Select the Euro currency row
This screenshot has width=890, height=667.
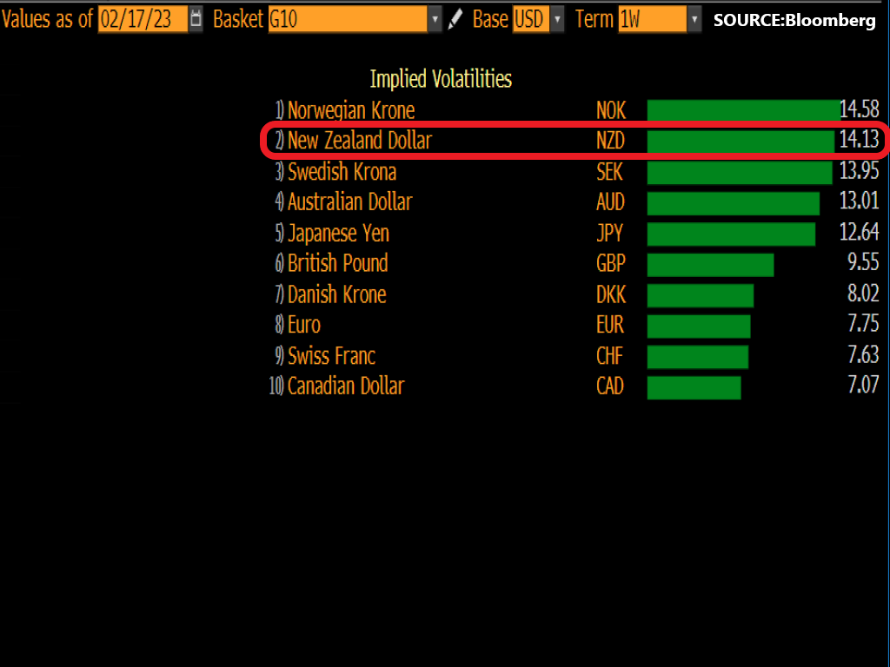pyautogui.click(x=304, y=325)
